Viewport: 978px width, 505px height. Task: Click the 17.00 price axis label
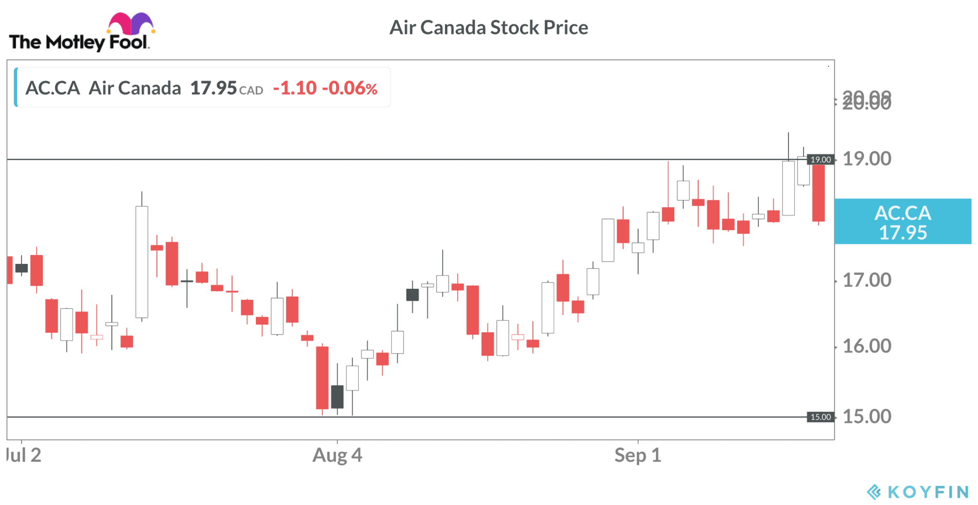pyautogui.click(x=867, y=280)
